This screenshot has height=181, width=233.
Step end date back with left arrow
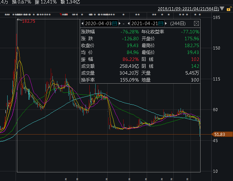(129, 23)
